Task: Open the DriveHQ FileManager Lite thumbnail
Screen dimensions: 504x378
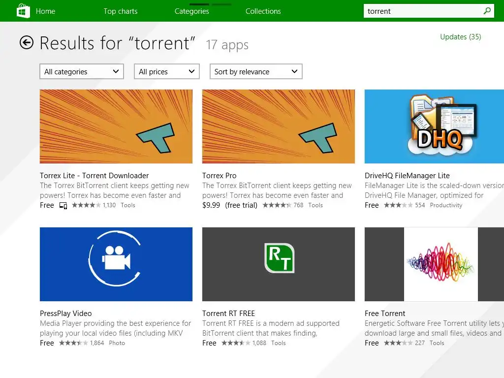Action: click(x=434, y=126)
